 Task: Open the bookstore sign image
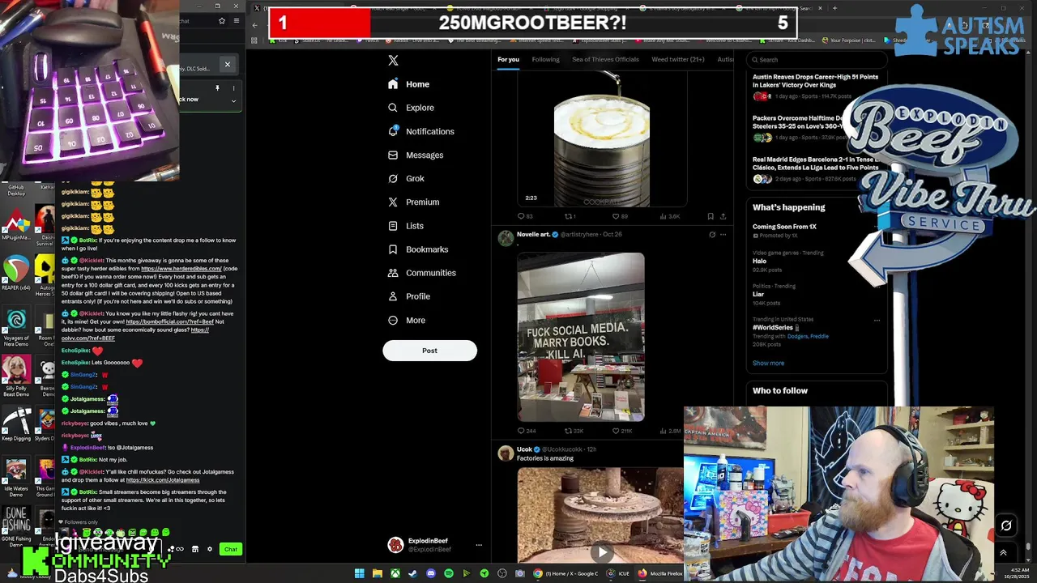point(581,337)
